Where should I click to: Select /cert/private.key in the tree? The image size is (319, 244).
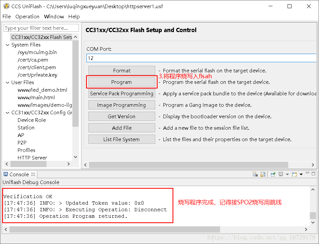tap(37, 75)
